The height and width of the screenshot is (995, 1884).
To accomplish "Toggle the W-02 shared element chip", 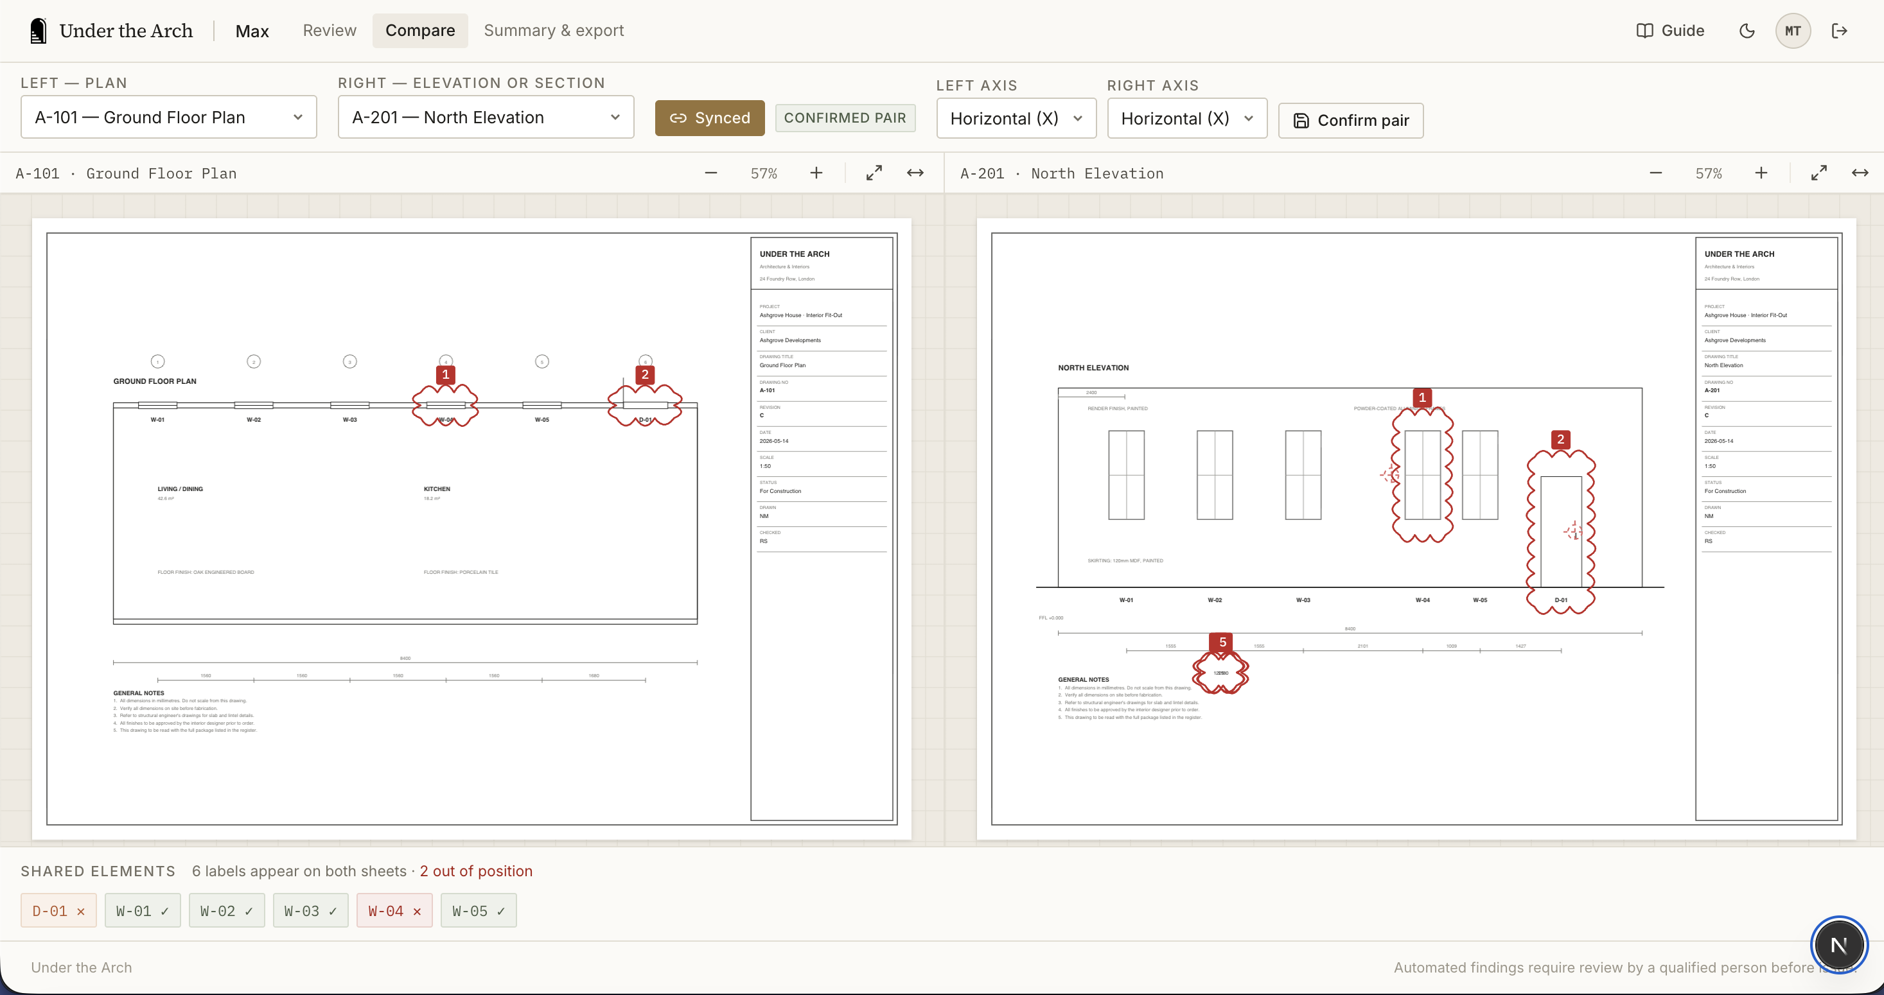I will [227, 911].
